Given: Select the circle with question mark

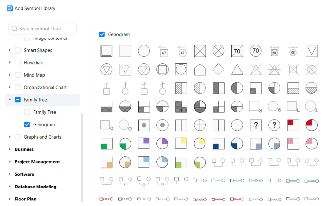Looking at the screenshot, I should 274,125.
